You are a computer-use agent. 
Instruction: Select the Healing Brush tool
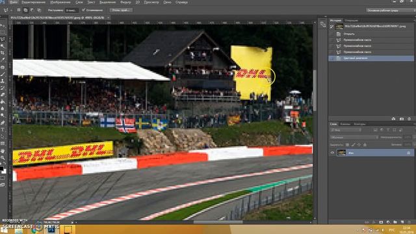tap(3, 68)
